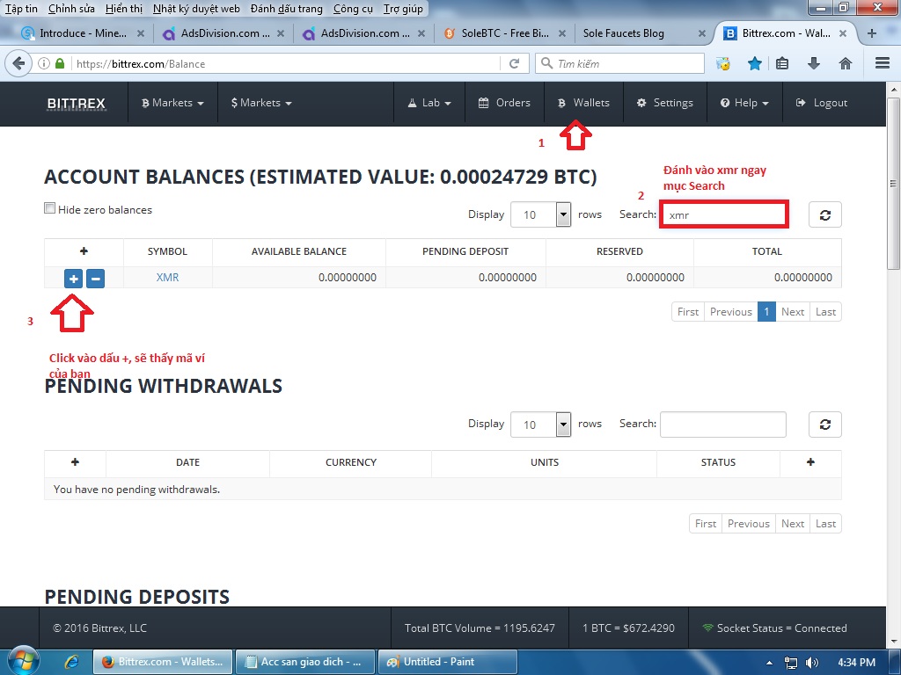Open the Đánh dấu trang menu
Viewport: 901px width, 675px height.
[286, 9]
